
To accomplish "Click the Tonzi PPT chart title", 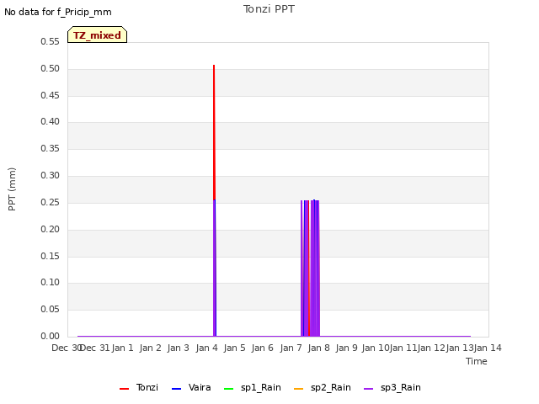I will pos(269,9).
